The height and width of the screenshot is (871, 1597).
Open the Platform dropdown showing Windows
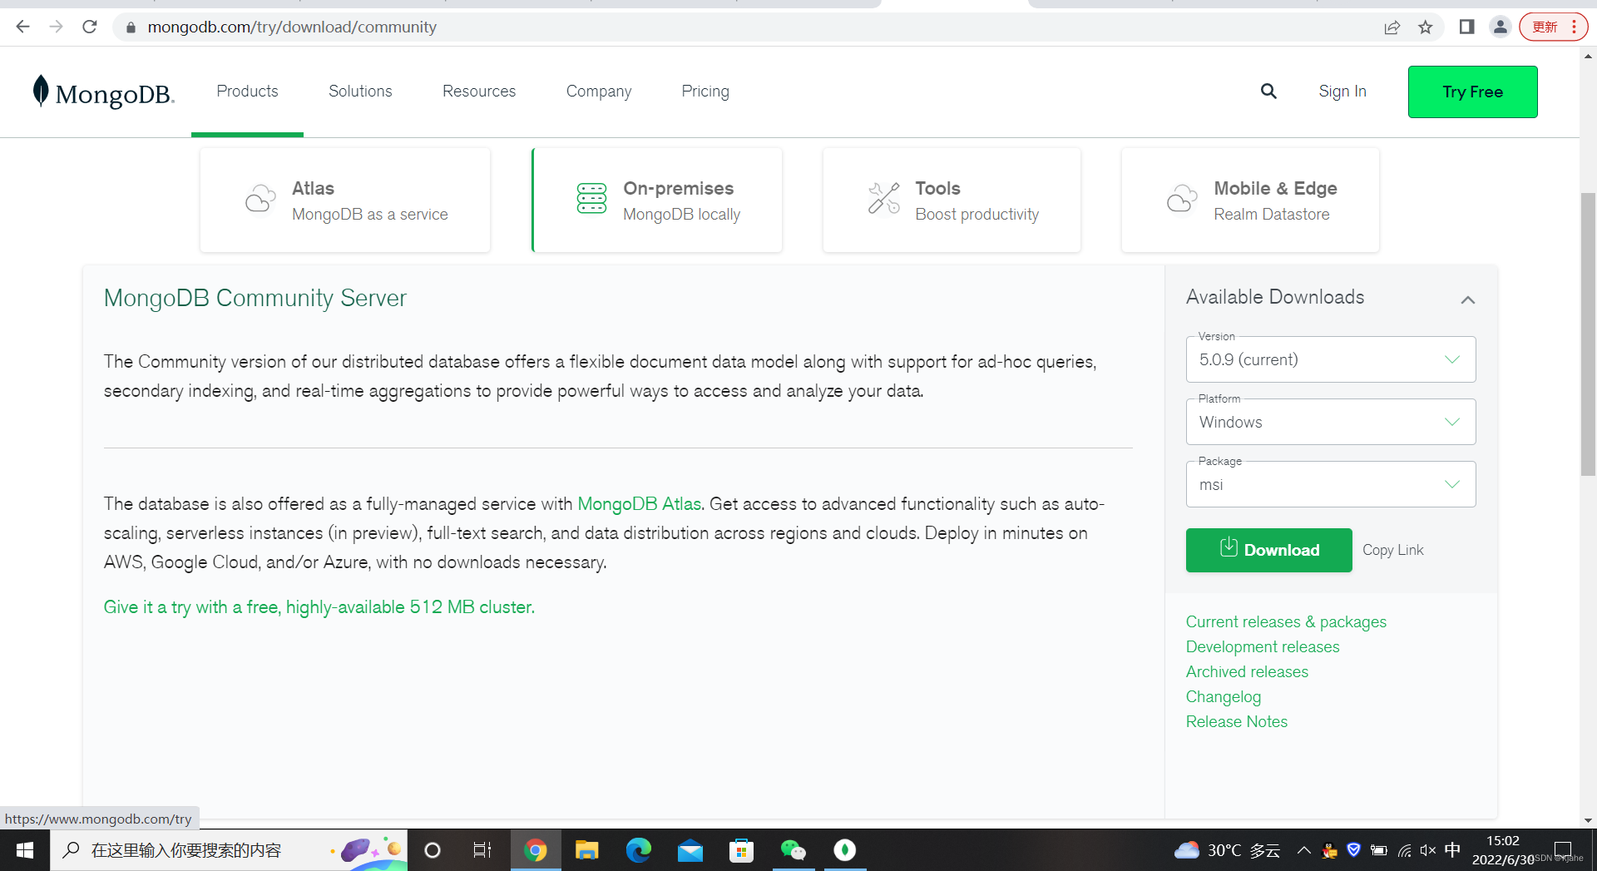click(x=1331, y=422)
